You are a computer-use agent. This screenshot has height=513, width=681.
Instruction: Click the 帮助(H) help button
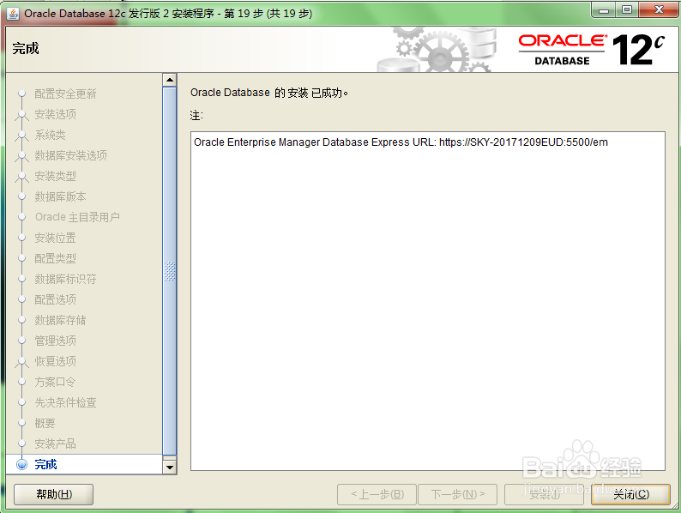click(54, 494)
